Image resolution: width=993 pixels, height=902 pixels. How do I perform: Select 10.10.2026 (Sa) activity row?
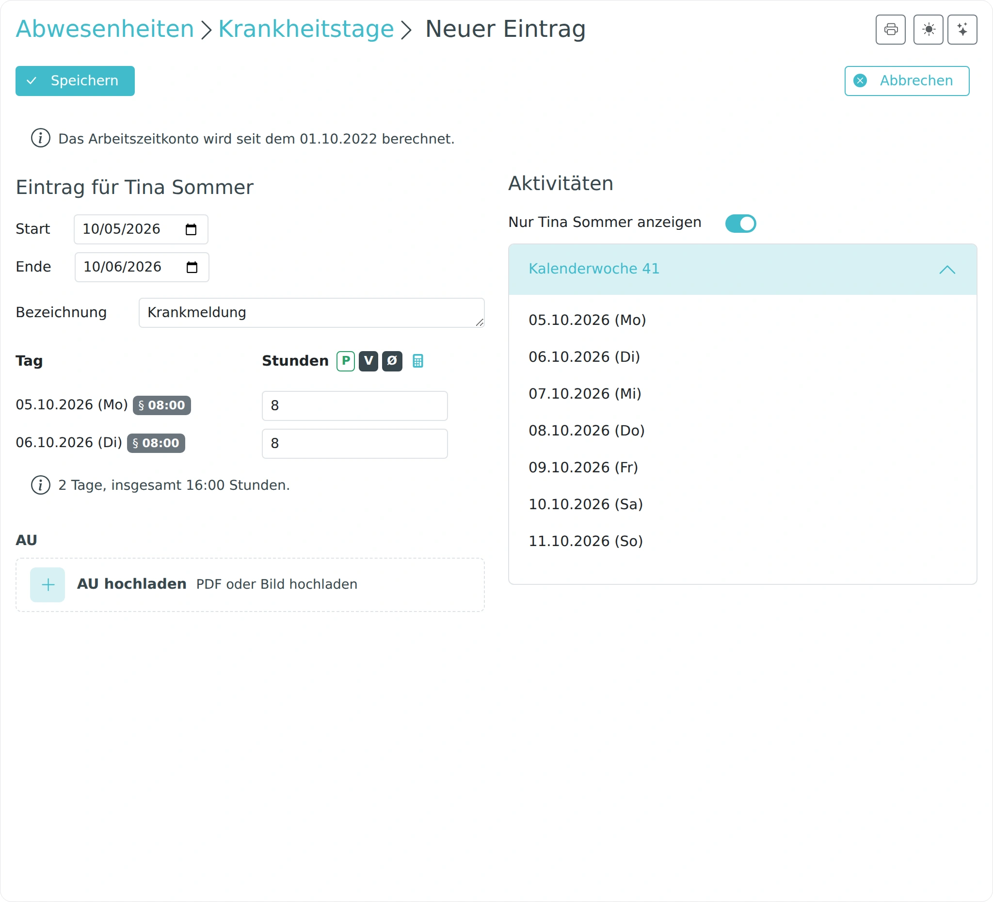[x=586, y=504]
